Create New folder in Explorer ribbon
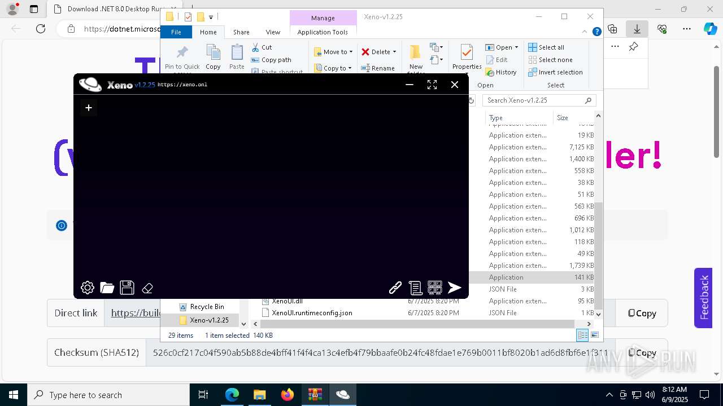Image resolution: width=723 pixels, height=406 pixels. (416, 59)
